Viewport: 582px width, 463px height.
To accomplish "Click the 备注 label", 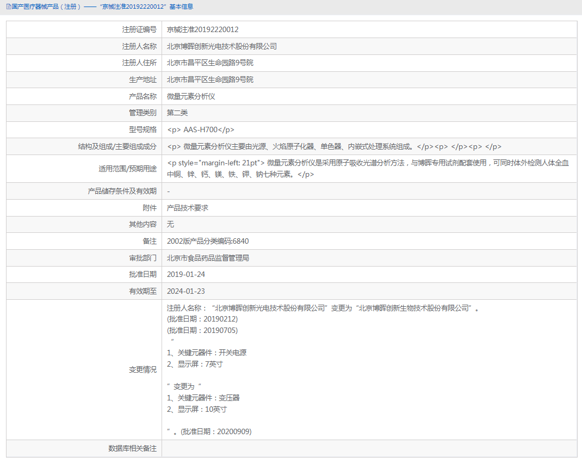I will pos(150,242).
